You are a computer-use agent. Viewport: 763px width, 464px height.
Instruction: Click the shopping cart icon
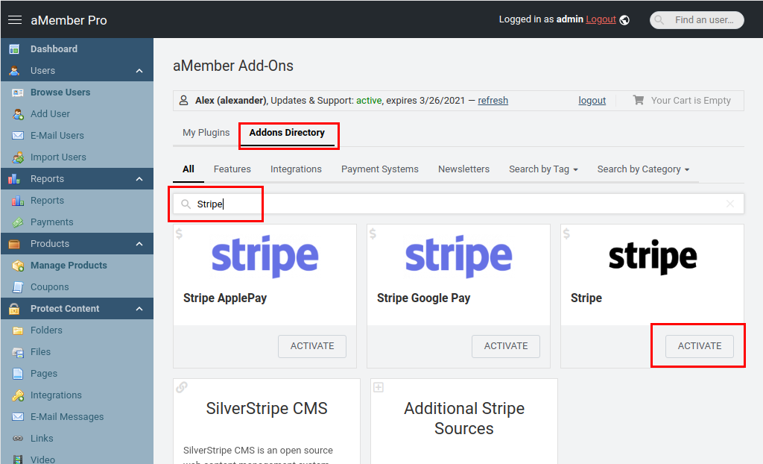pyautogui.click(x=639, y=100)
